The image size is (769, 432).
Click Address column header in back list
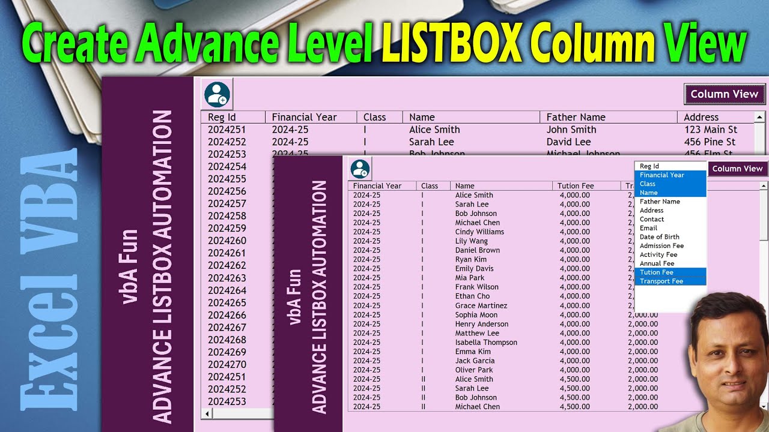(716, 117)
